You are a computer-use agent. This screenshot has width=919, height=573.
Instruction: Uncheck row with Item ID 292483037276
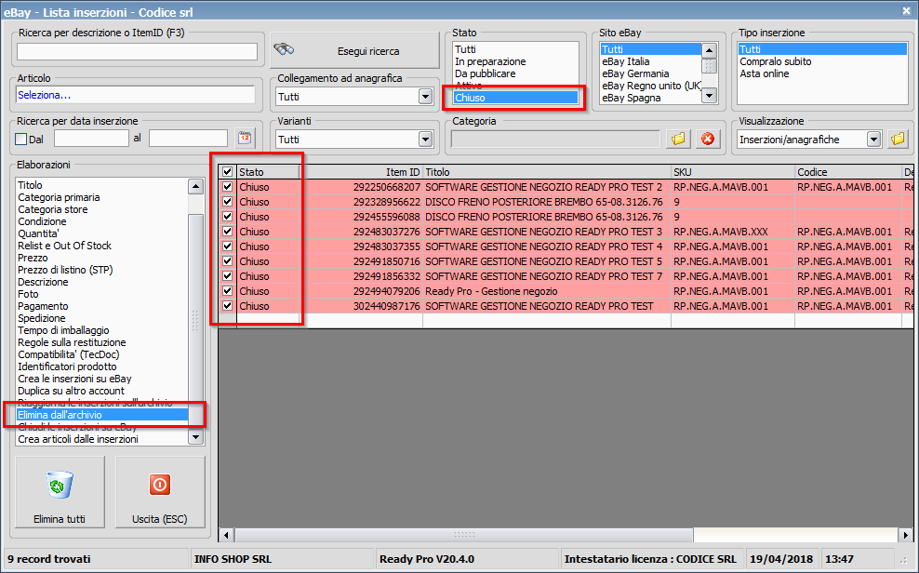point(227,232)
